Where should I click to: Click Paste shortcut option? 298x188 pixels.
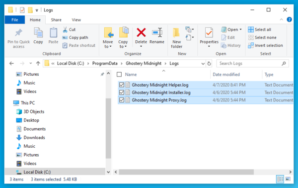(x=79, y=45)
